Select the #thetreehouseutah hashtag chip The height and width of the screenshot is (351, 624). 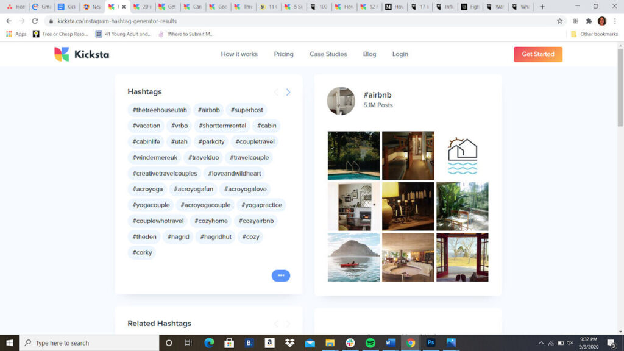[x=160, y=110]
